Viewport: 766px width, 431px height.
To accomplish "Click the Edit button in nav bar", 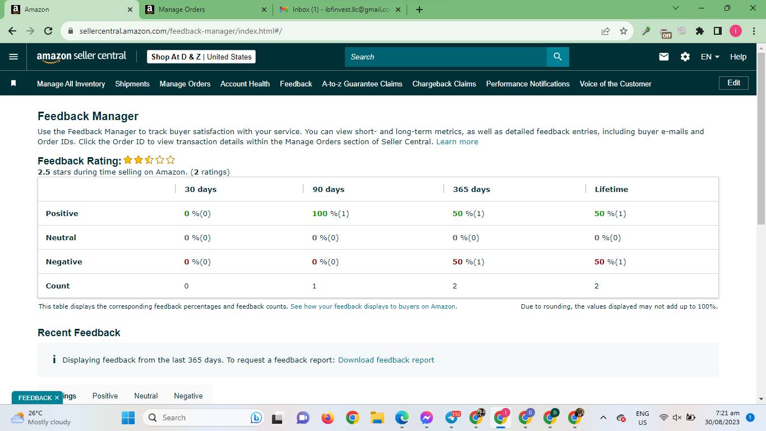I will [x=733, y=82].
